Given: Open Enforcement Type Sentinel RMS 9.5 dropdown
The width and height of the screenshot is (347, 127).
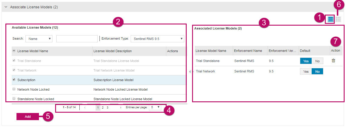Looking at the screenshot, I should point(157,39).
